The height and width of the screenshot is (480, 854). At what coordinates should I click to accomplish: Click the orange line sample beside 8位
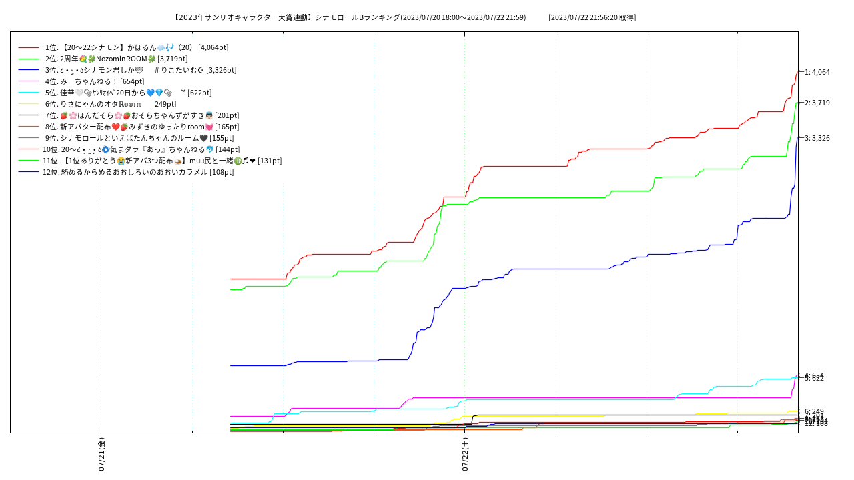click(x=29, y=127)
